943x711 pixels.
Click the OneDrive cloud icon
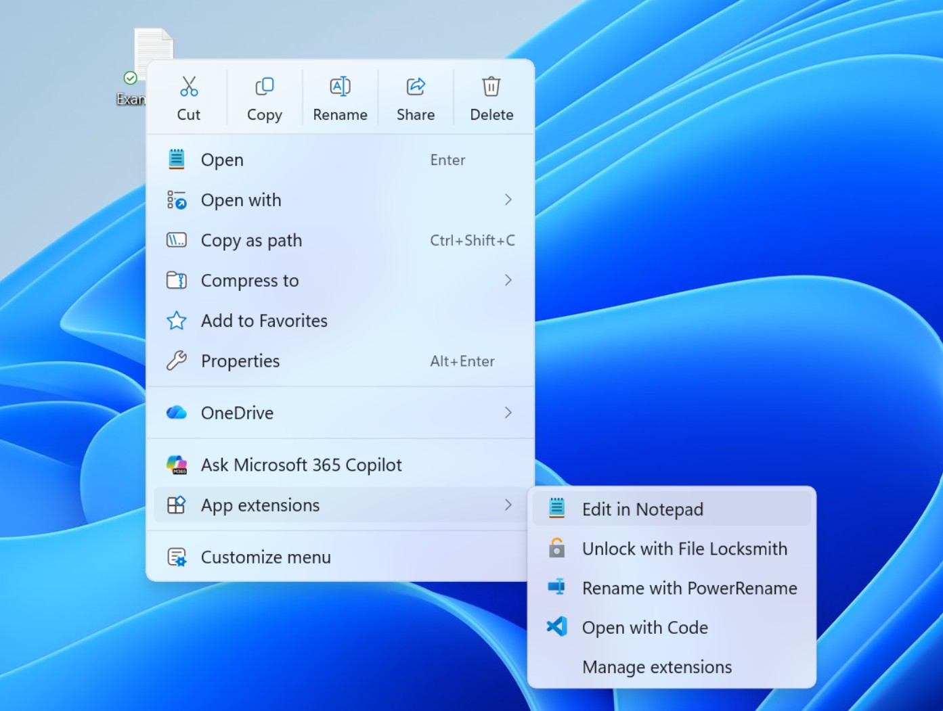tap(177, 413)
